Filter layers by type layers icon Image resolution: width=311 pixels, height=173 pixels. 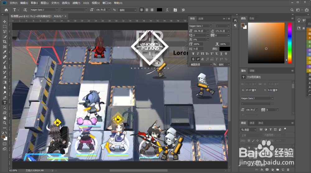coord(271,129)
